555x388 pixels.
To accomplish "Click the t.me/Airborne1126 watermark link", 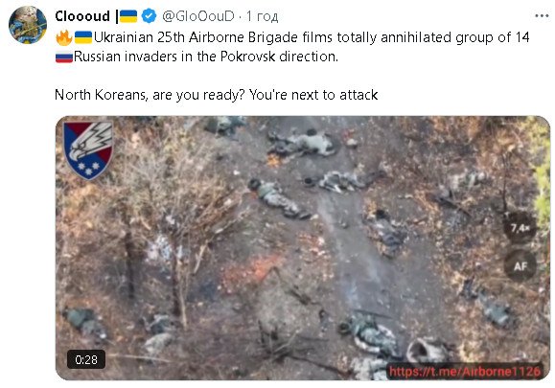I will coord(465,371).
